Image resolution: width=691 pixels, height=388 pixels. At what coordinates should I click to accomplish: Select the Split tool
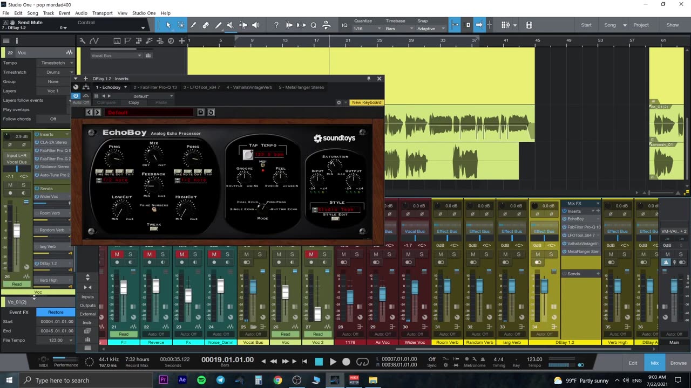(x=193, y=25)
